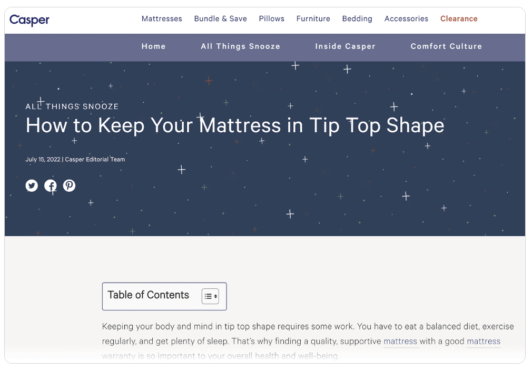Go to Pillows section
The height and width of the screenshot is (370, 532).
pyautogui.click(x=271, y=18)
